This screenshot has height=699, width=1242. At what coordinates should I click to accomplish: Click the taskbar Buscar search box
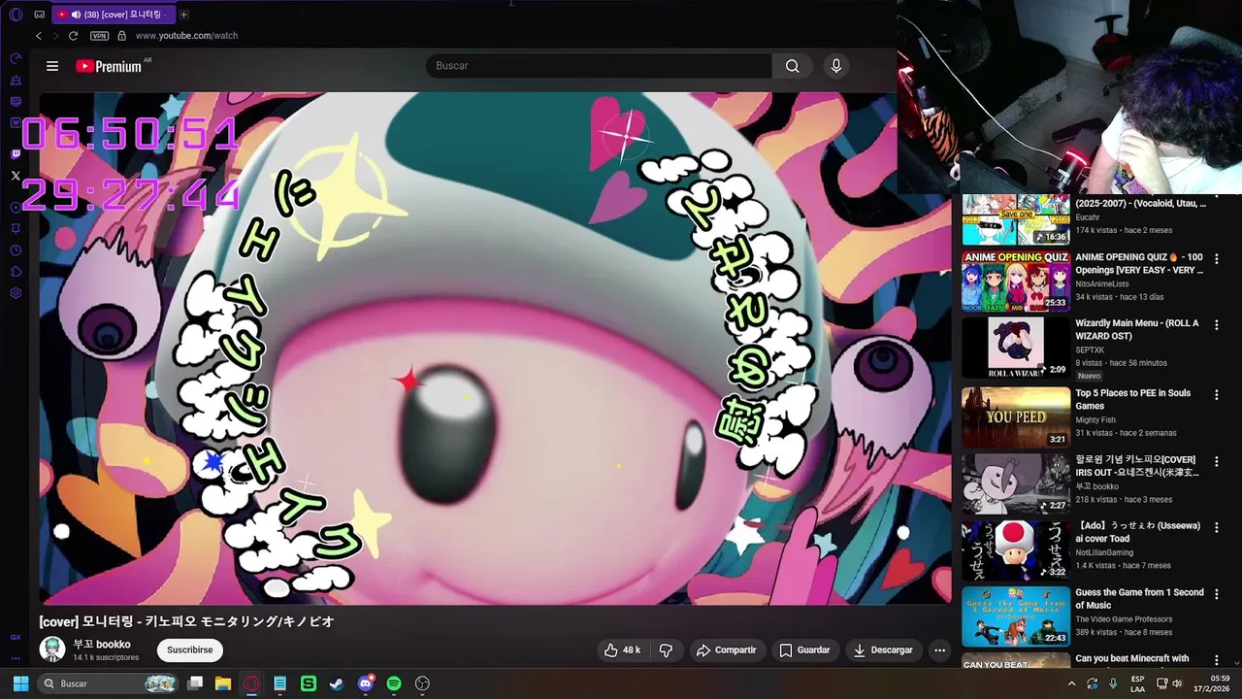click(x=109, y=683)
